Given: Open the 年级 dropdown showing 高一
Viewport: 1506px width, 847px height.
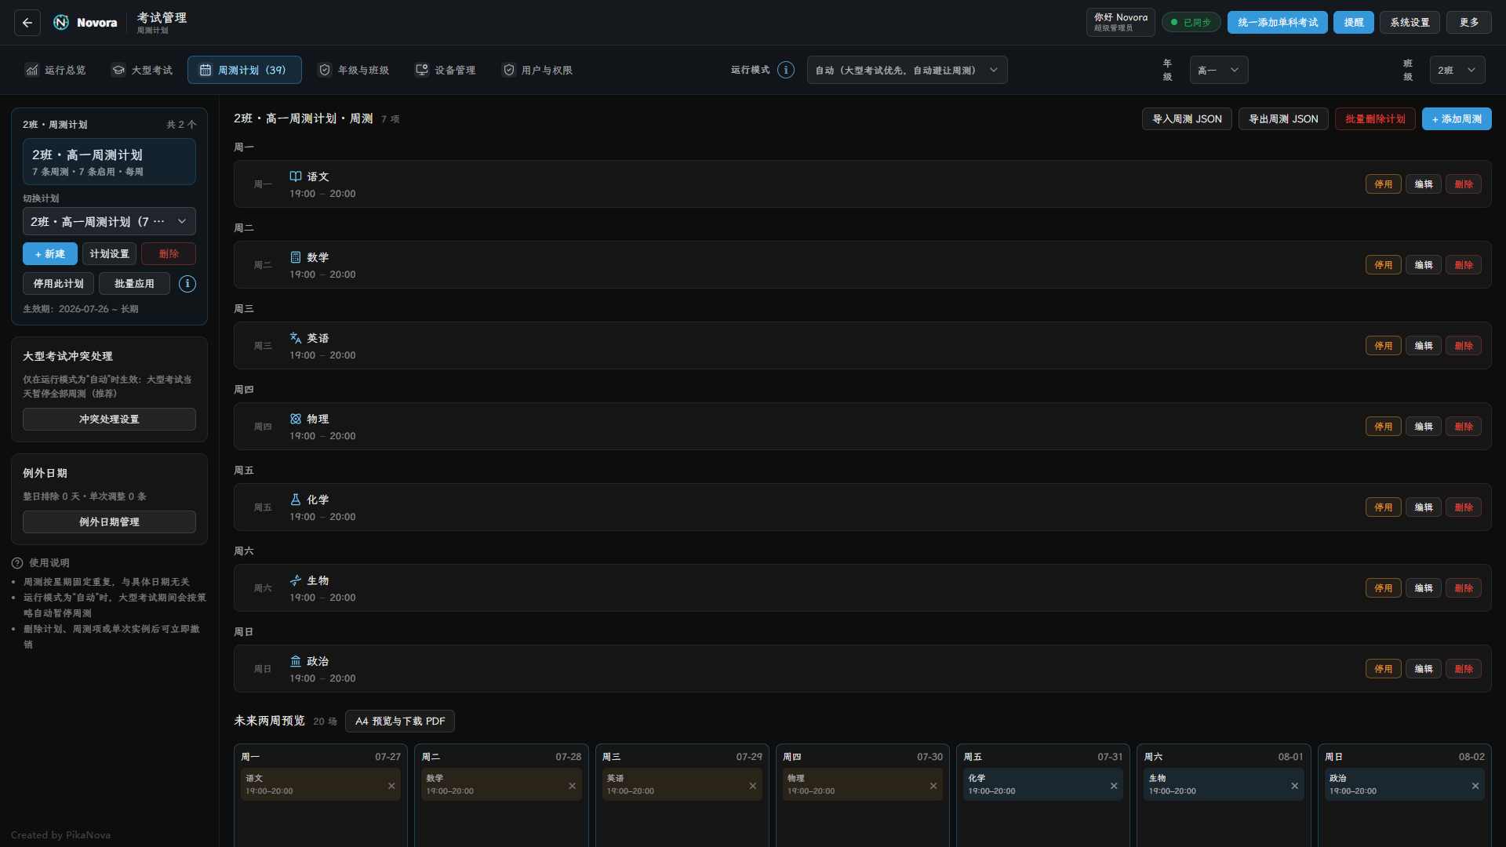Looking at the screenshot, I should pyautogui.click(x=1218, y=70).
